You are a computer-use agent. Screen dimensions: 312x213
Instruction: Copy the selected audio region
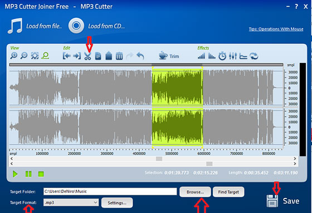98,56
